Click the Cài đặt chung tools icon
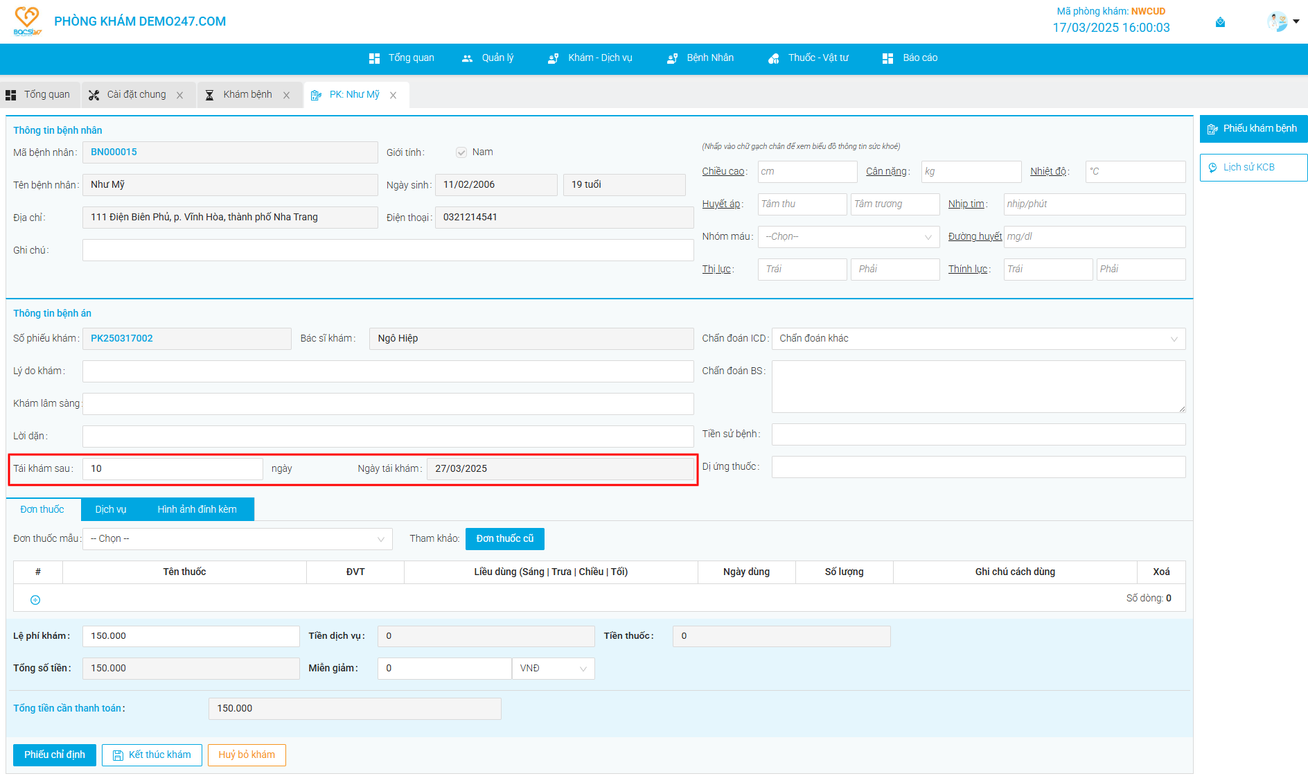1308x776 pixels. pyautogui.click(x=94, y=95)
